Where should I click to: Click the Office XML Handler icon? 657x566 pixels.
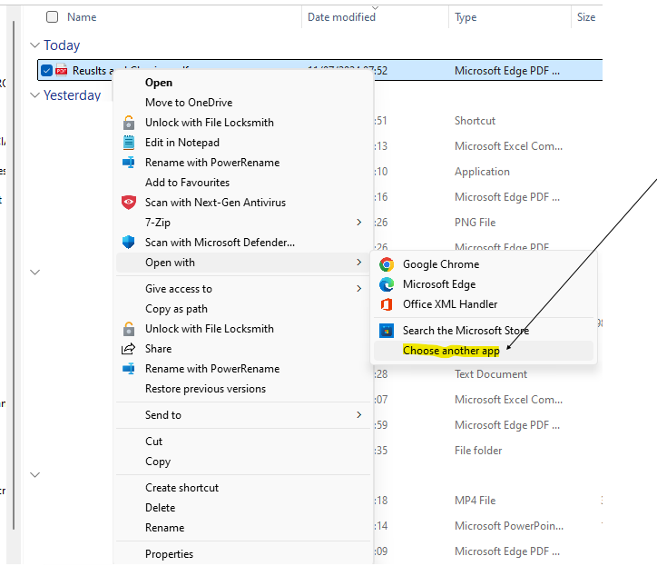pyautogui.click(x=387, y=304)
